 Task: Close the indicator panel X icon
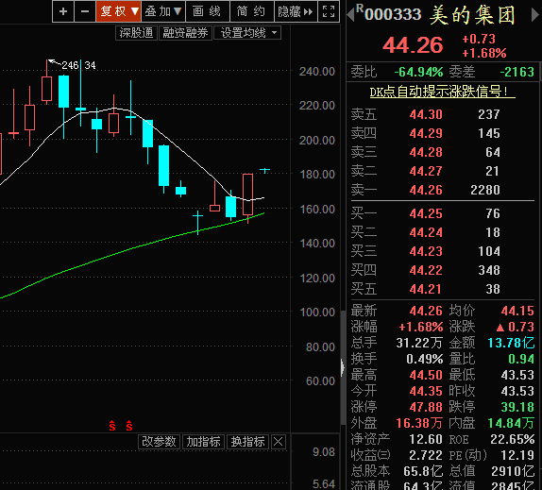(279, 442)
